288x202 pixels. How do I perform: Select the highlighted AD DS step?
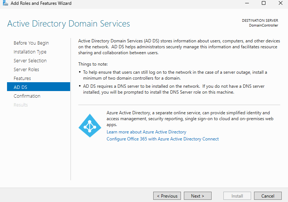tap(20, 87)
